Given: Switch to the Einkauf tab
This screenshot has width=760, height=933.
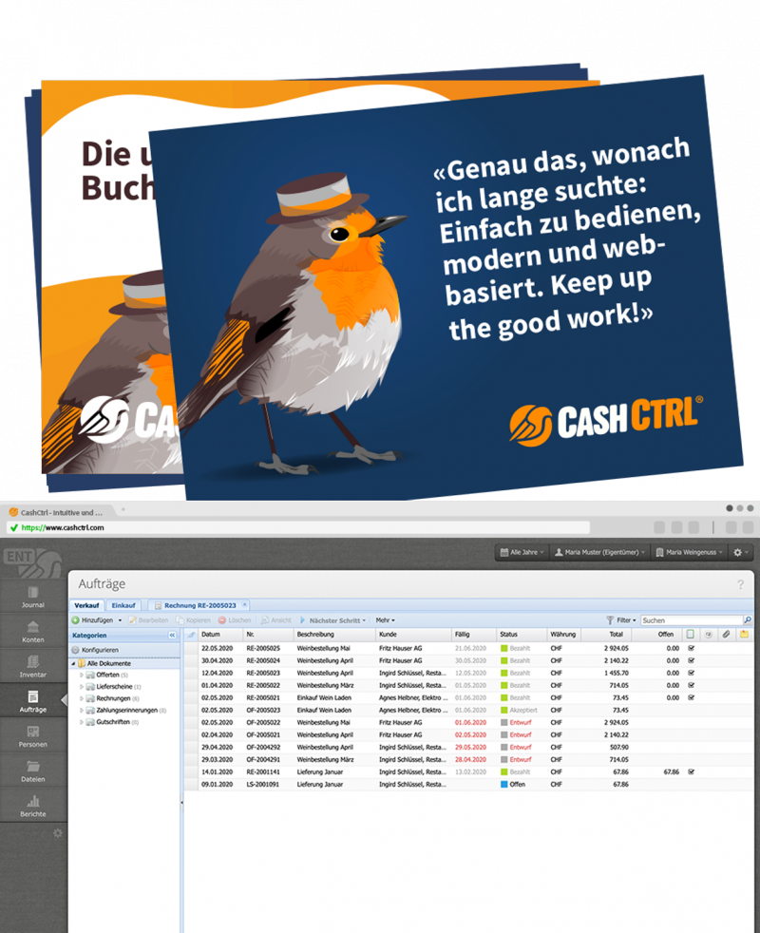Looking at the screenshot, I should (x=123, y=604).
